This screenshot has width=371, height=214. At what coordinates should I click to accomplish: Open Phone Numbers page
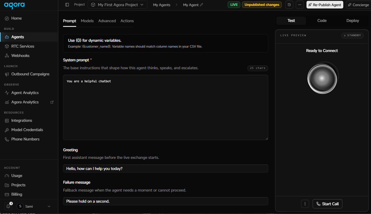point(25,139)
